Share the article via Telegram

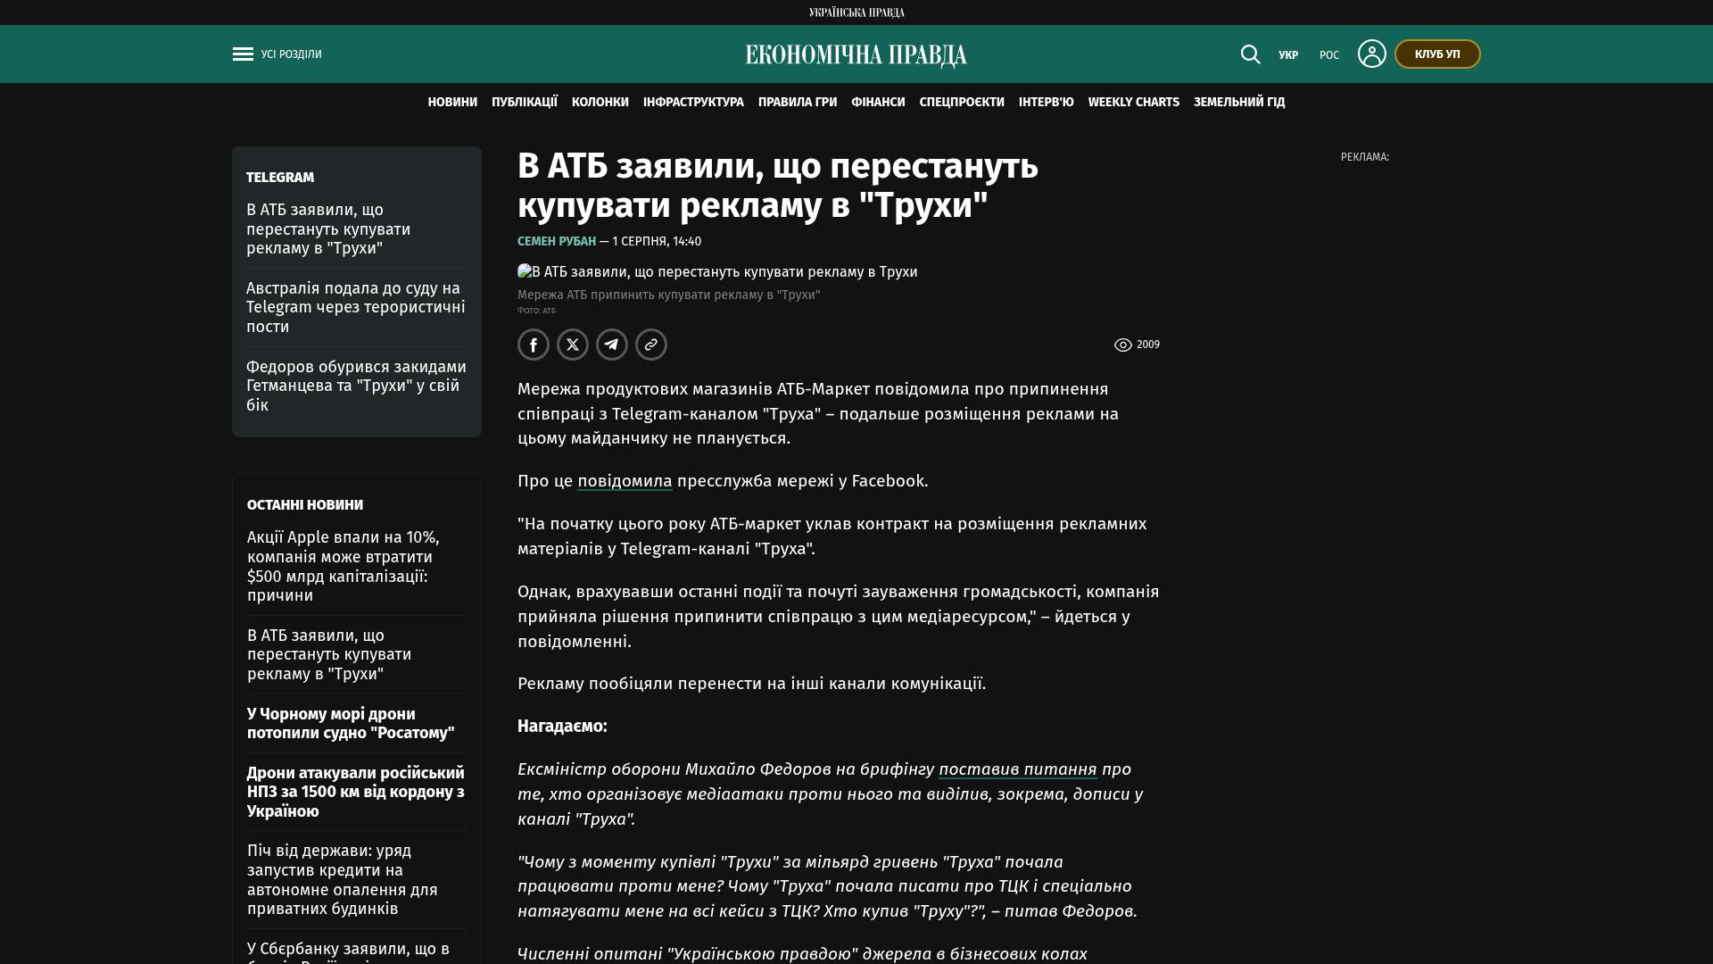pos(612,345)
